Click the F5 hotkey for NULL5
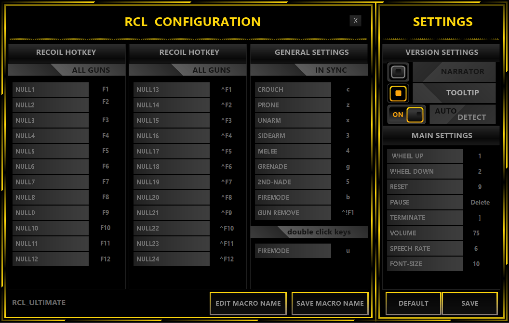 [106, 151]
